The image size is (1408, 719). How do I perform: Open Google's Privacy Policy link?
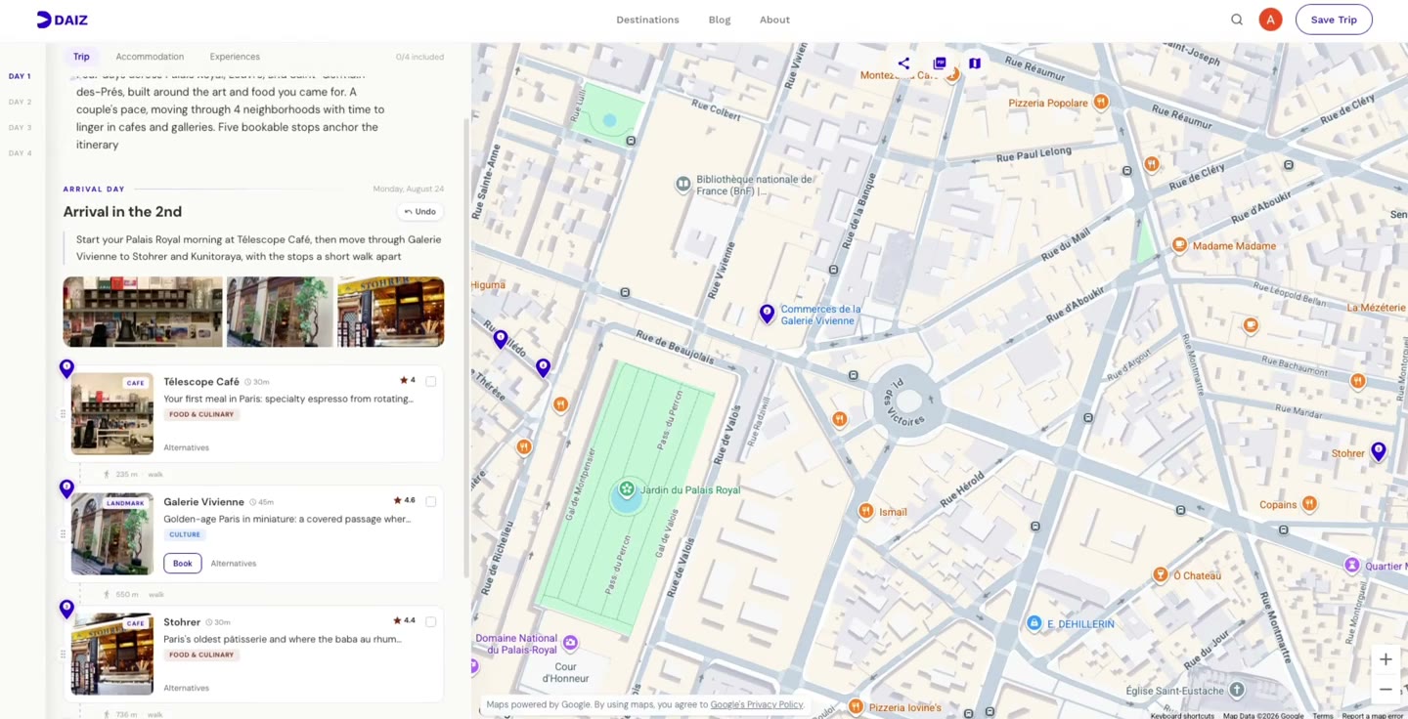pyautogui.click(x=757, y=704)
